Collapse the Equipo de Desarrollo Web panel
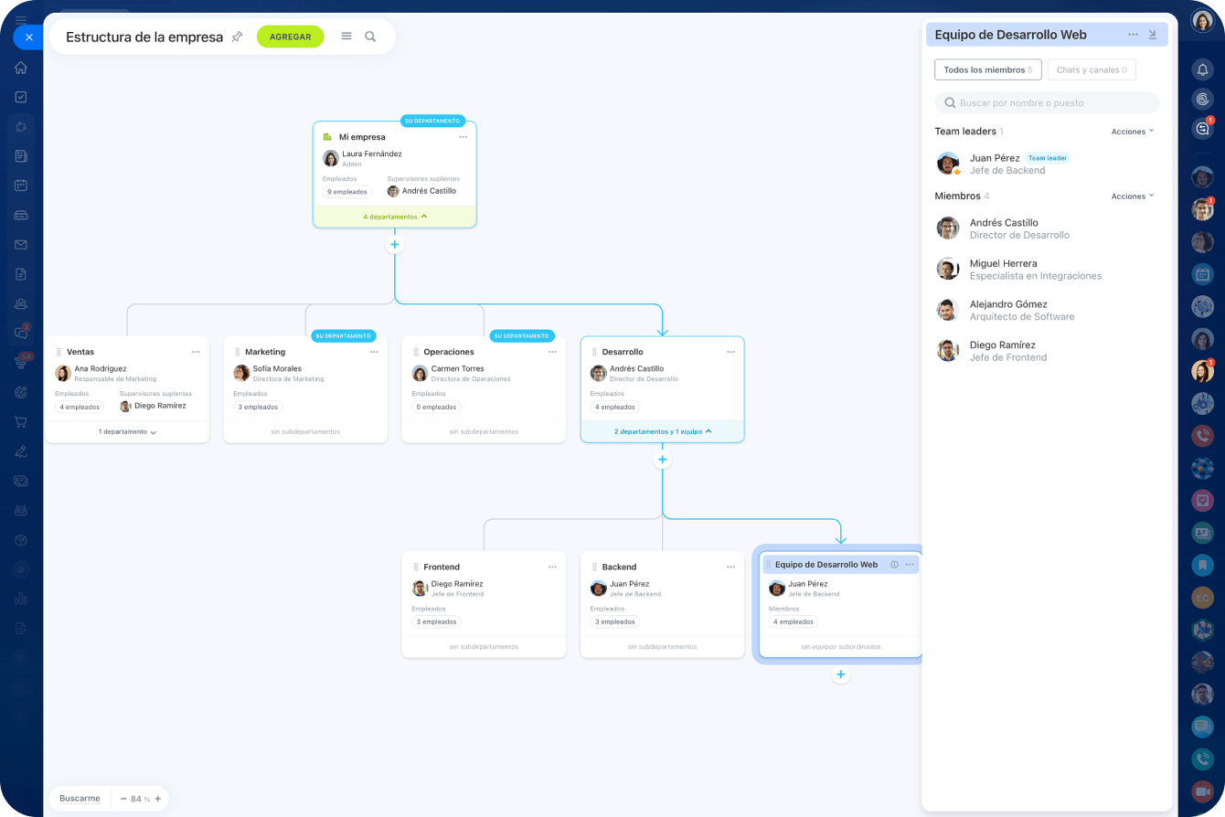Screen dimensions: 1225x817 click(x=1153, y=35)
